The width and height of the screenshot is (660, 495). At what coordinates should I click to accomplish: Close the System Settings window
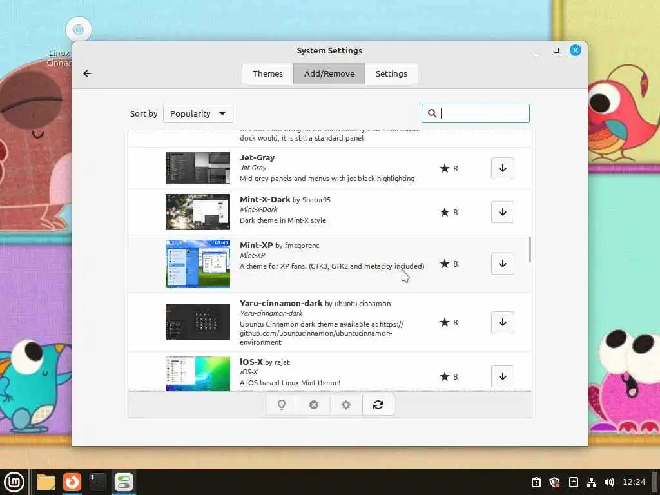(576, 50)
